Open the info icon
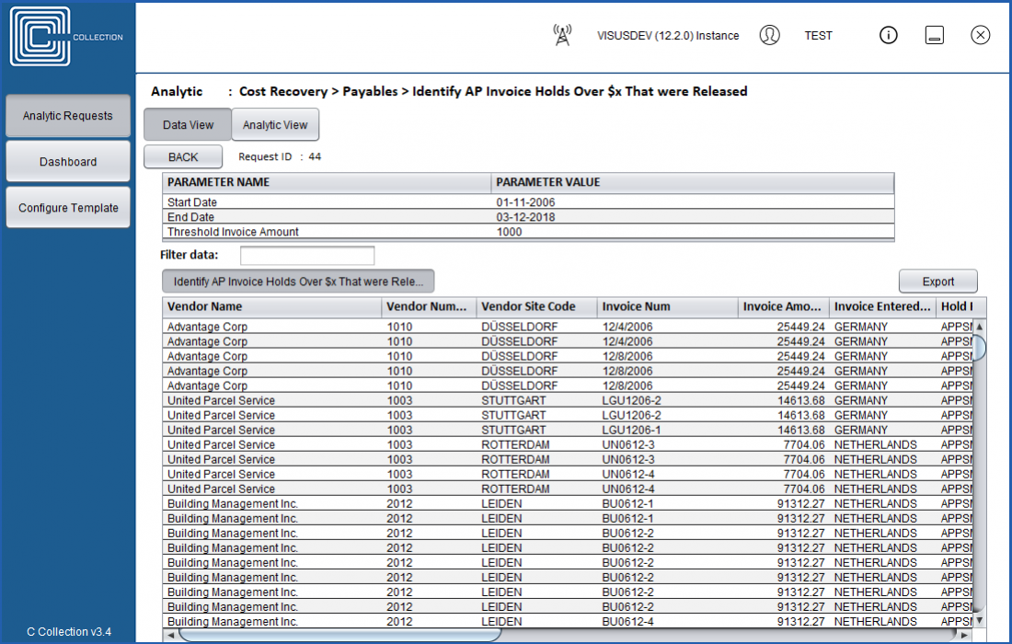This screenshot has width=1012, height=644. (888, 35)
